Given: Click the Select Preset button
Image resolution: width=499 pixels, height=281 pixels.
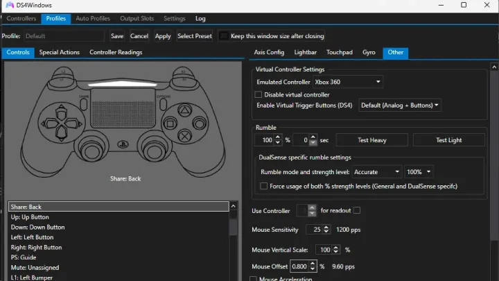Looking at the screenshot, I should (x=194, y=36).
